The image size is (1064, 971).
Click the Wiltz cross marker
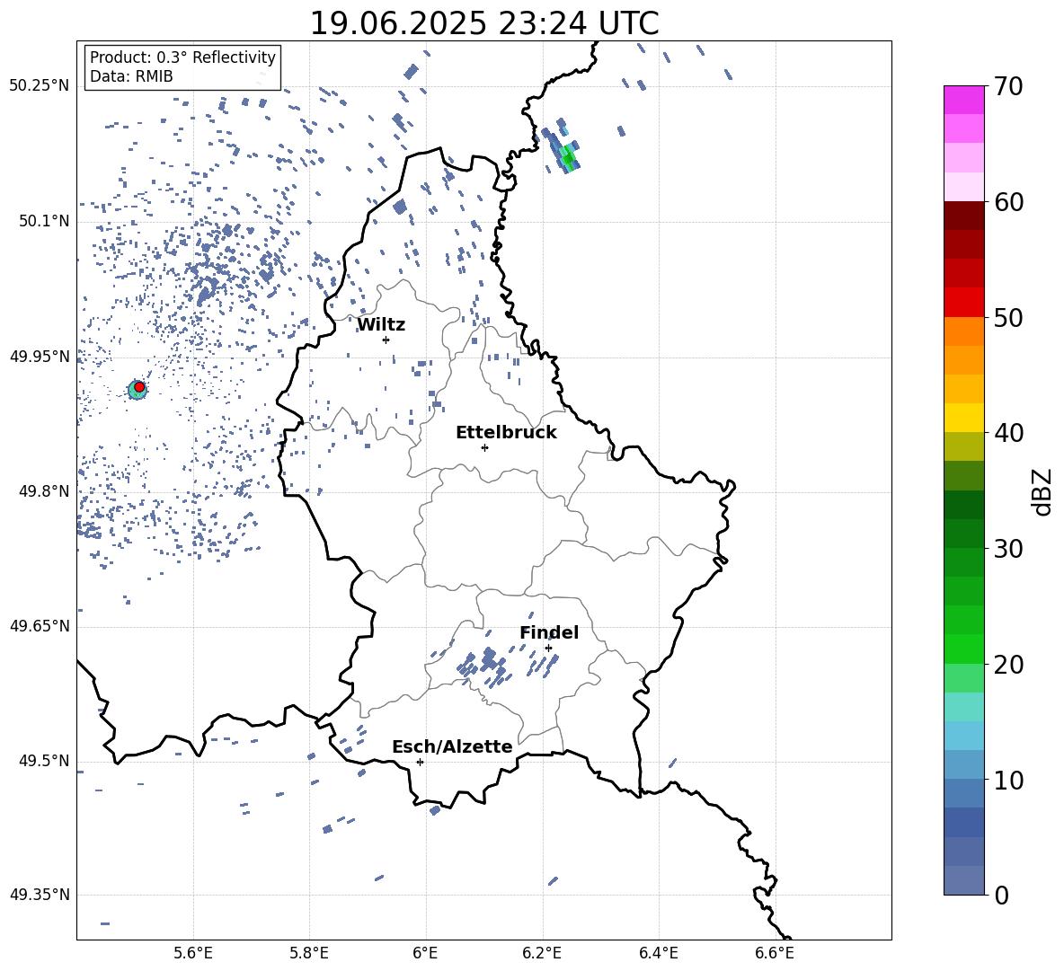pyautogui.click(x=386, y=340)
